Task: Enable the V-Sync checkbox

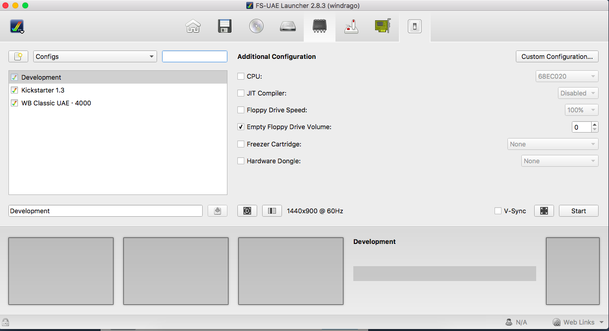Action: coord(498,211)
